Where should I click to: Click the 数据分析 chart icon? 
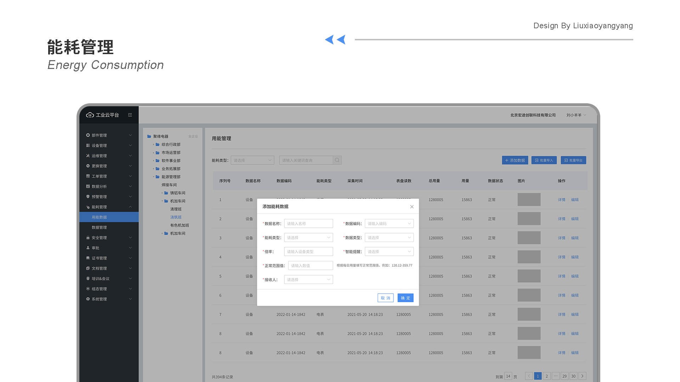point(88,186)
